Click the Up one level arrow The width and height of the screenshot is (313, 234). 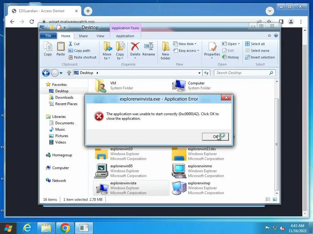(69, 73)
